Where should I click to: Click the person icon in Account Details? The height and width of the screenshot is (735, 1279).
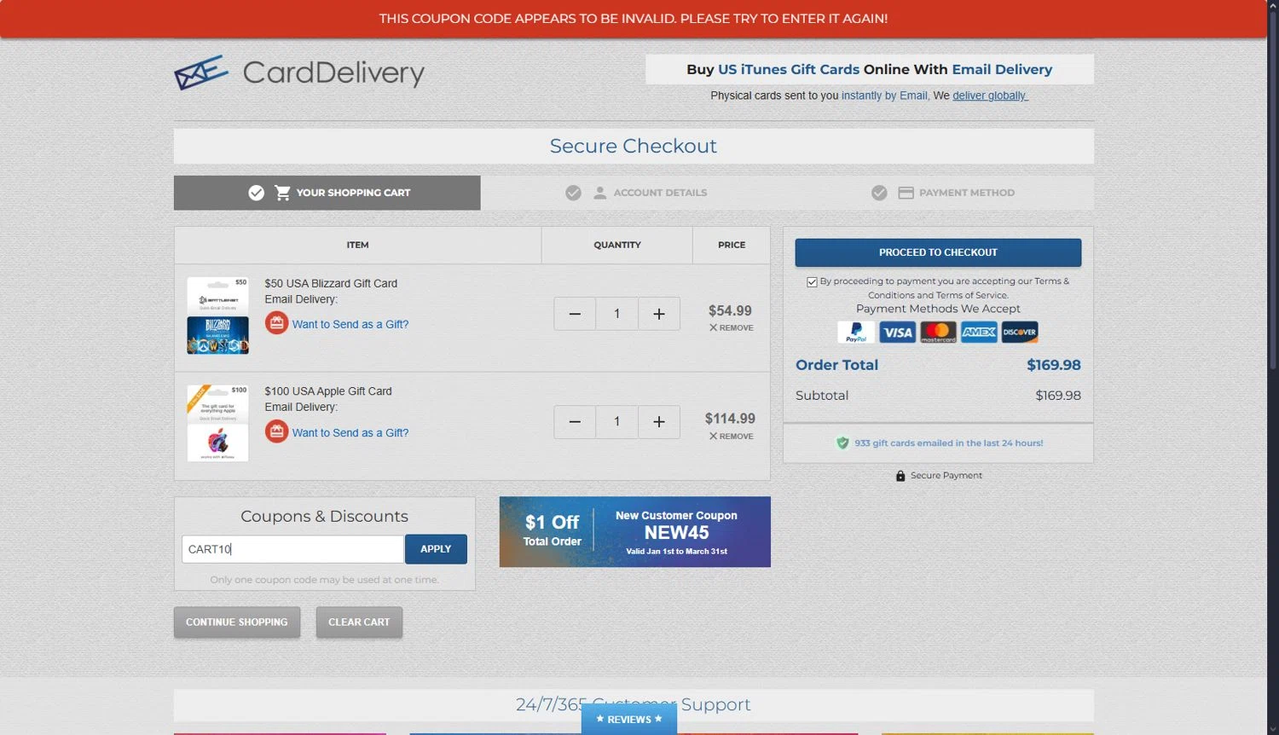click(600, 193)
